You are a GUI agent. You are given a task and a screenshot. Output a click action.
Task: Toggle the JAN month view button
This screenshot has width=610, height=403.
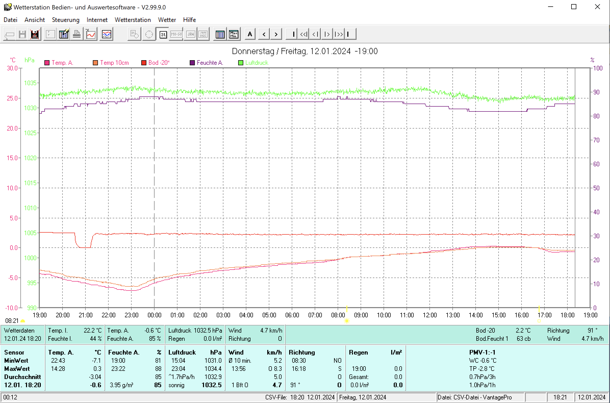pos(190,34)
